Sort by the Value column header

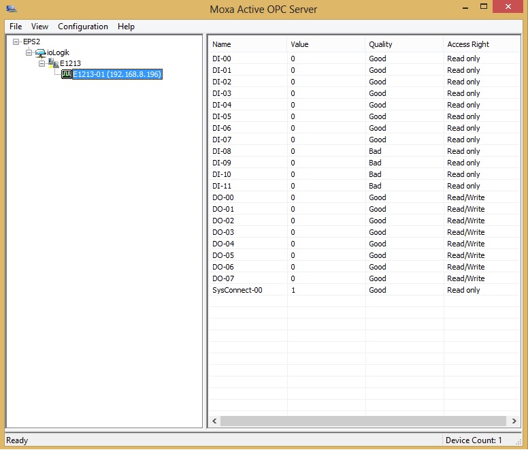[326, 44]
